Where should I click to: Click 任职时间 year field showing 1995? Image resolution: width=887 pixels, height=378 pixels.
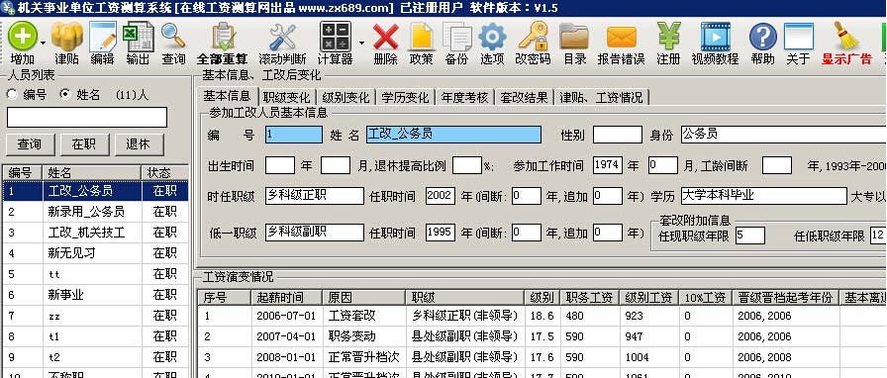click(x=441, y=232)
